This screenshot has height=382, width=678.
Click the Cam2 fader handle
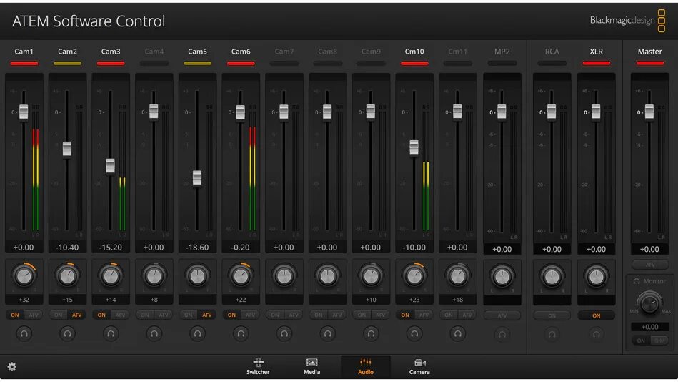point(67,149)
